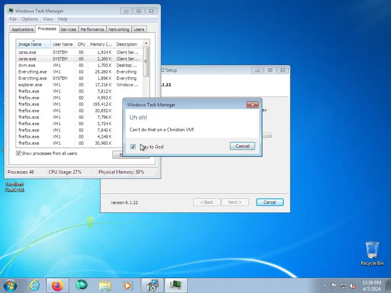Click the Action Center flag tray icon
This screenshot has height=293, width=391.
click(x=334, y=286)
